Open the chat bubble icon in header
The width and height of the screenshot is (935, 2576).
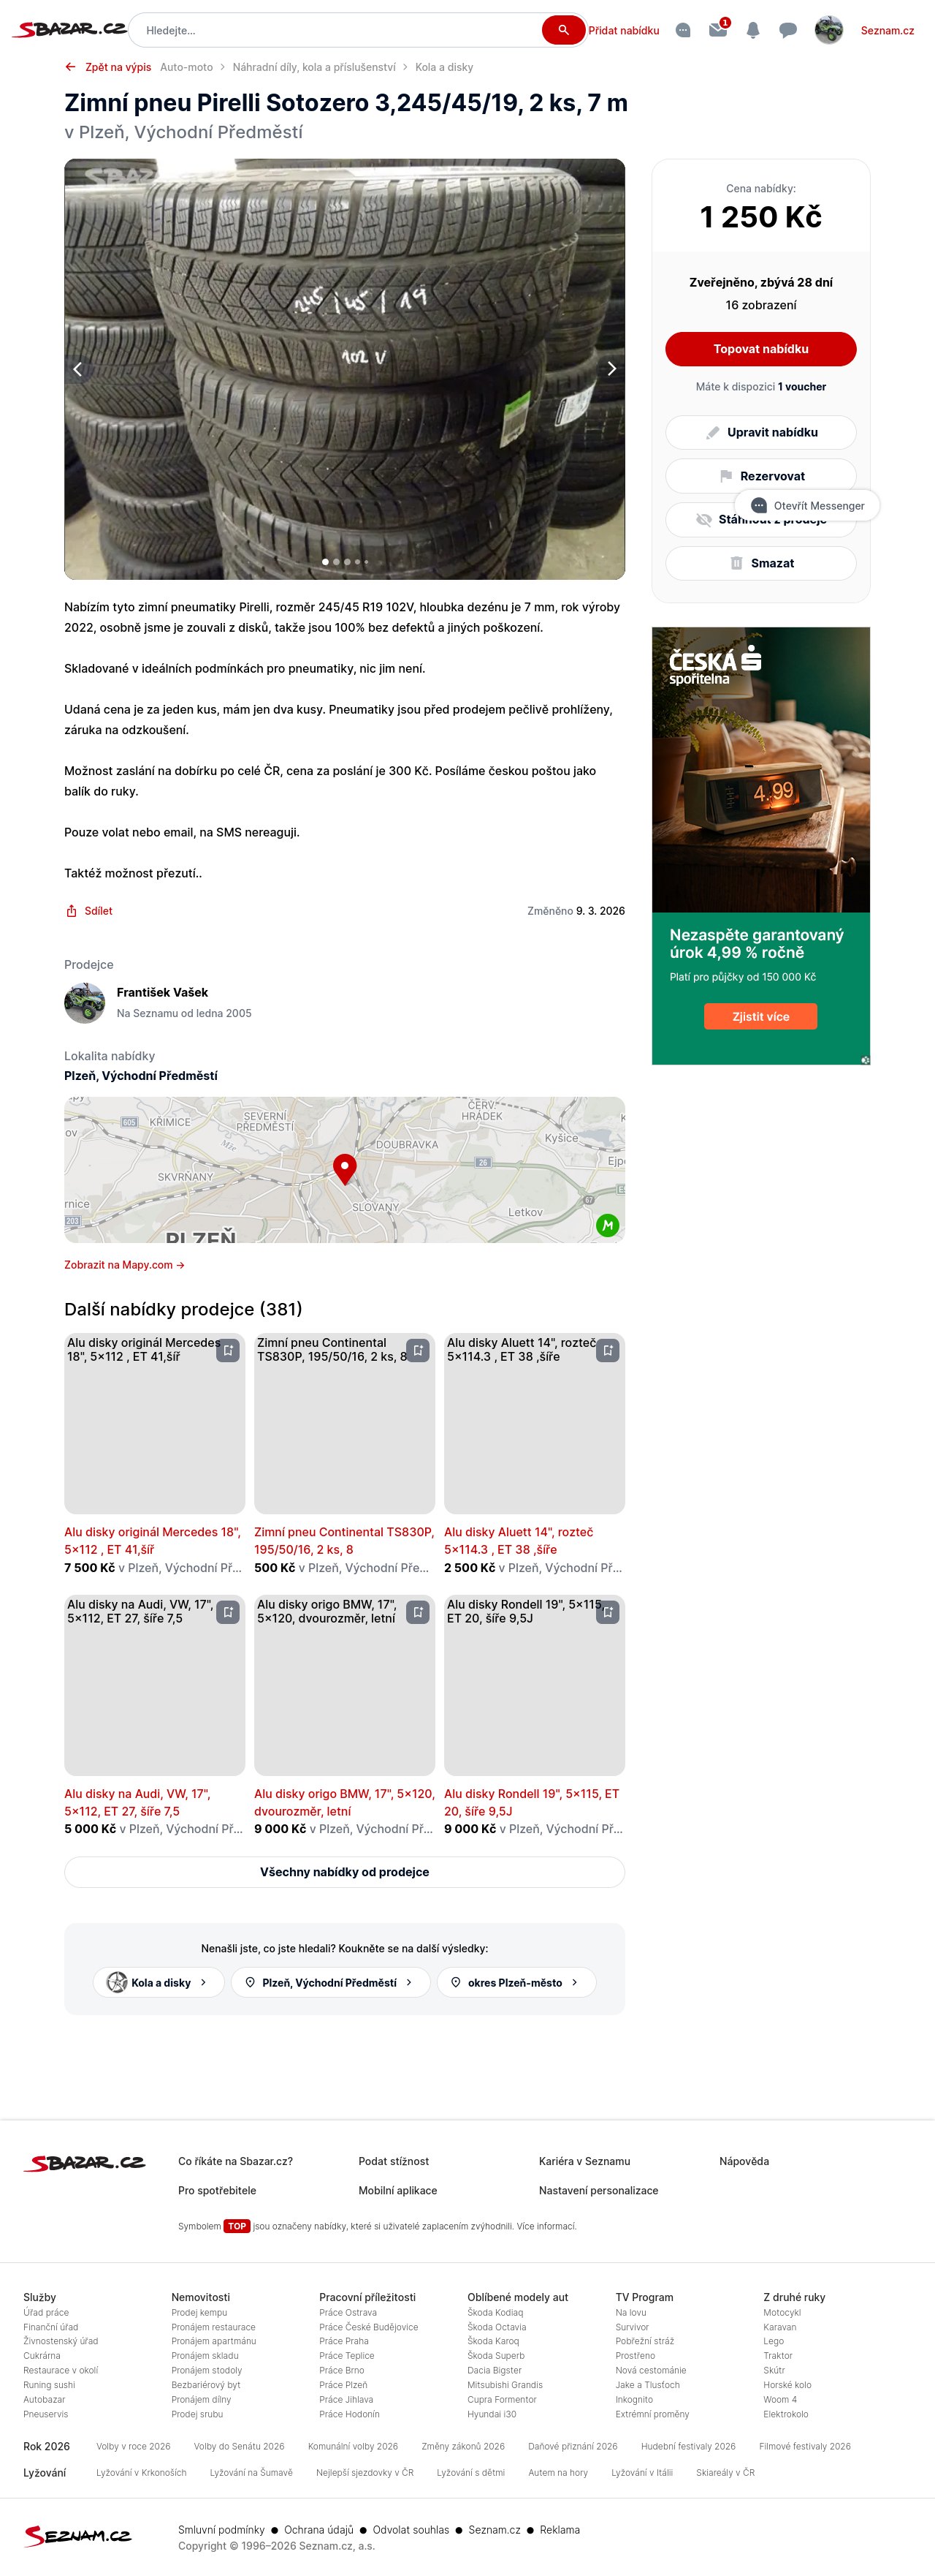click(788, 30)
